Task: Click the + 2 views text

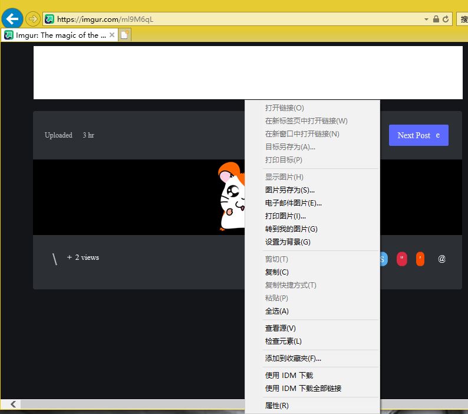Action: tap(83, 257)
